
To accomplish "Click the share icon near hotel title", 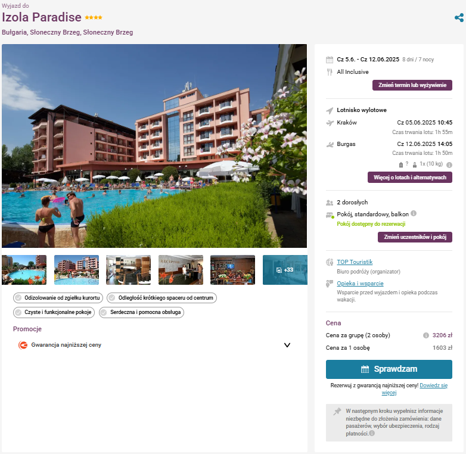I will [x=459, y=17].
